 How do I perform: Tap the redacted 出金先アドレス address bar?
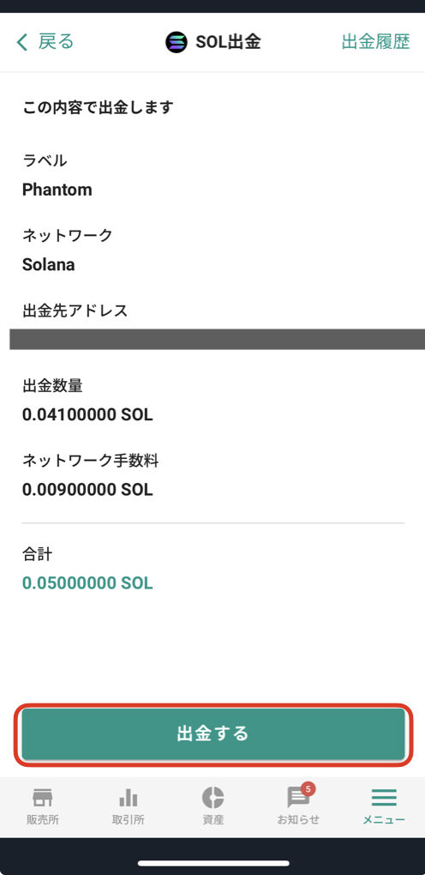(x=218, y=340)
